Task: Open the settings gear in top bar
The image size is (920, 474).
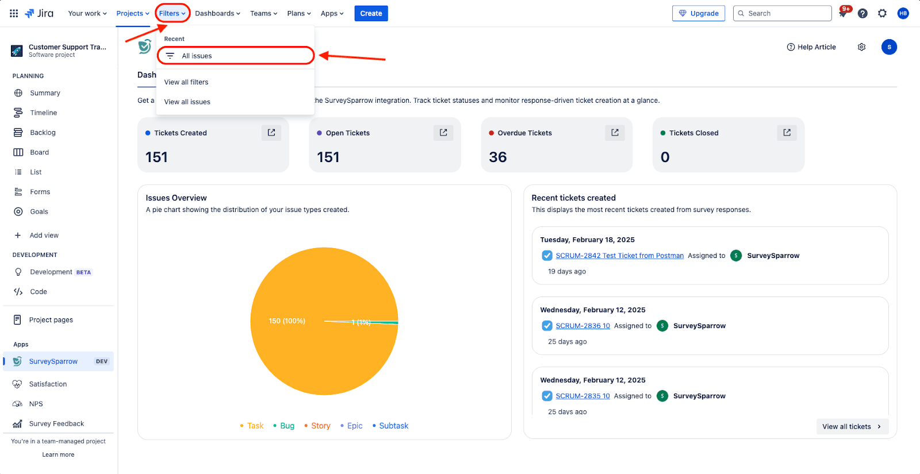Action: (x=882, y=13)
